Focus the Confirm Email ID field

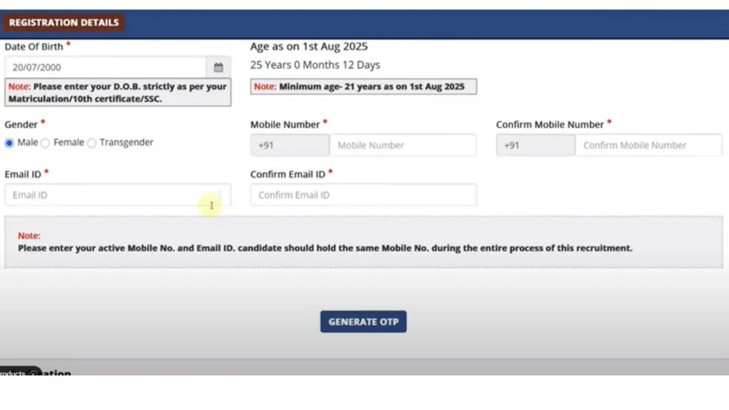pos(363,195)
